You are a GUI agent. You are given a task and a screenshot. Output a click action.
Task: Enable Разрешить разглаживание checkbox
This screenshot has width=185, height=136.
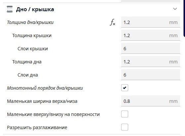(125, 127)
